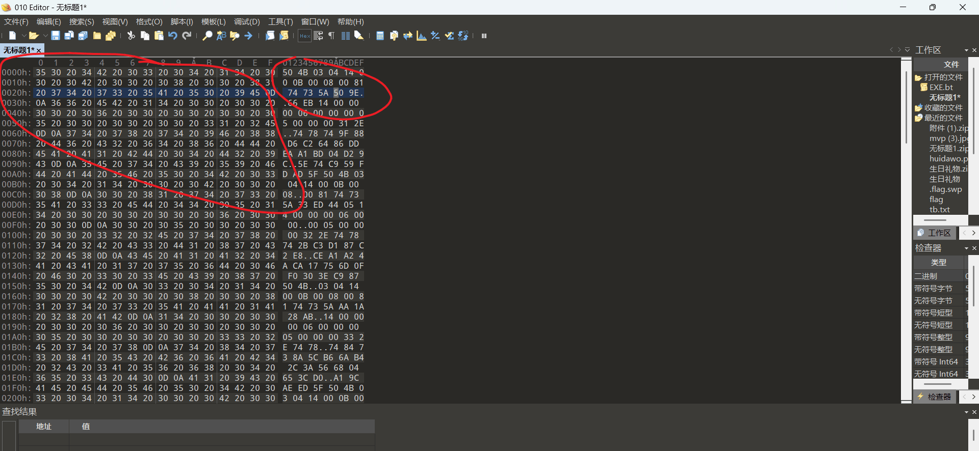This screenshot has height=451, width=979.
Task: Open the Histogram chart tool
Action: [421, 36]
